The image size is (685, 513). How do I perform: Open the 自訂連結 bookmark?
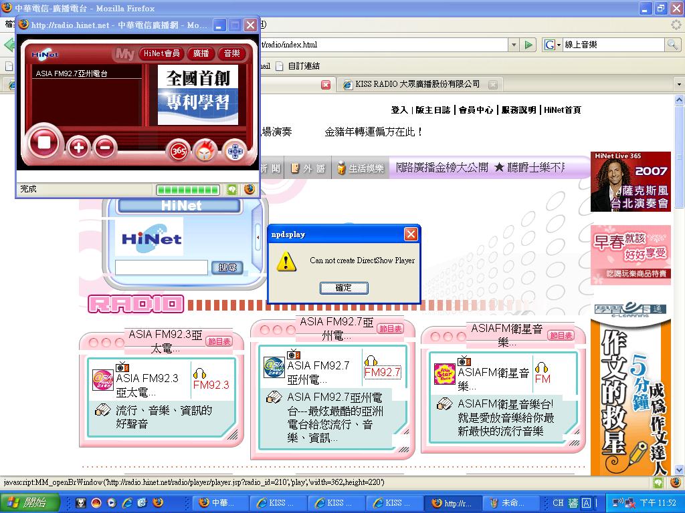pyautogui.click(x=298, y=66)
